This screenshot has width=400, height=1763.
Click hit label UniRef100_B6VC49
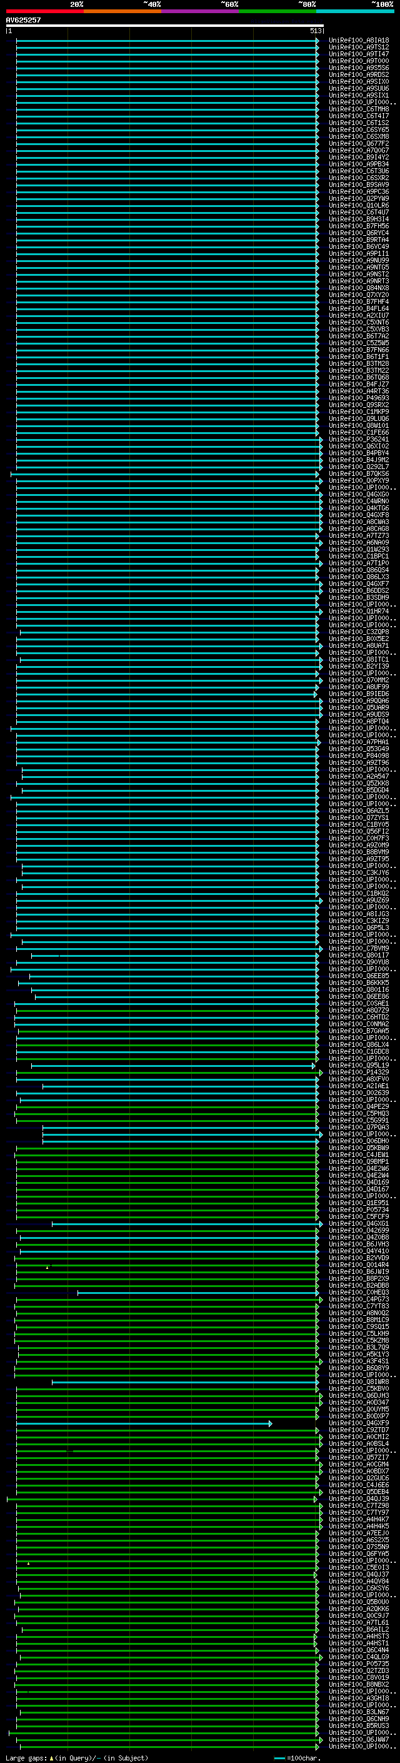(x=359, y=247)
